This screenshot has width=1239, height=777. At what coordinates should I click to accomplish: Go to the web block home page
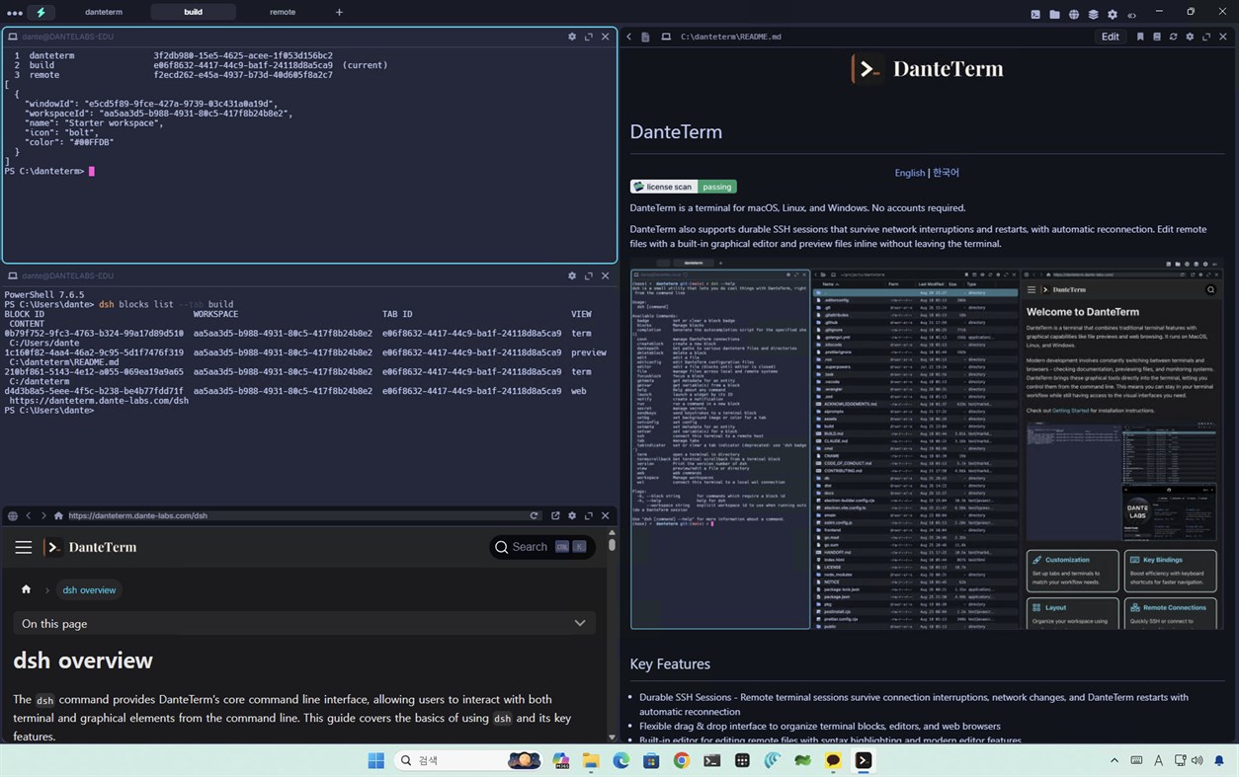click(59, 515)
